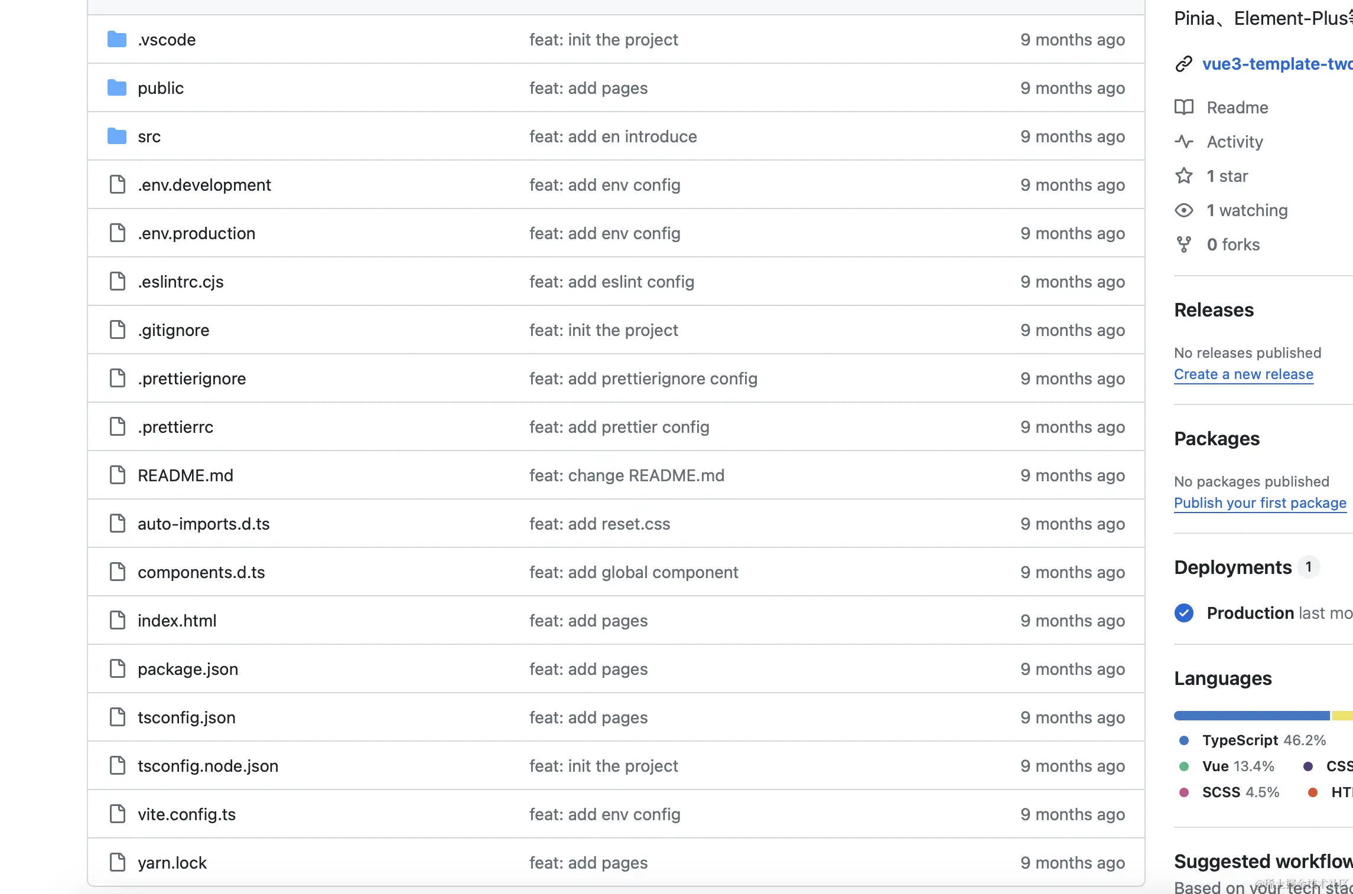Click the blue TypeScript language bar segment
The width and height of the screenshot is (1353, 894).
[1251, 716]
